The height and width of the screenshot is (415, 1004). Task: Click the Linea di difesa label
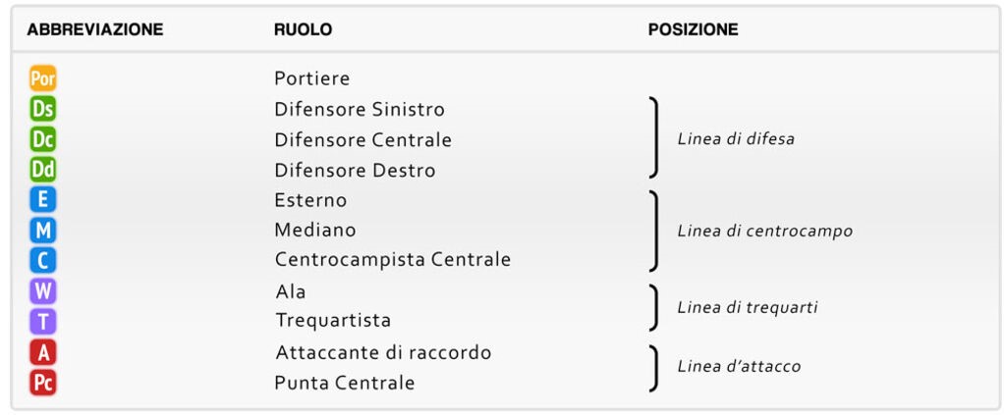coord(736,139)
